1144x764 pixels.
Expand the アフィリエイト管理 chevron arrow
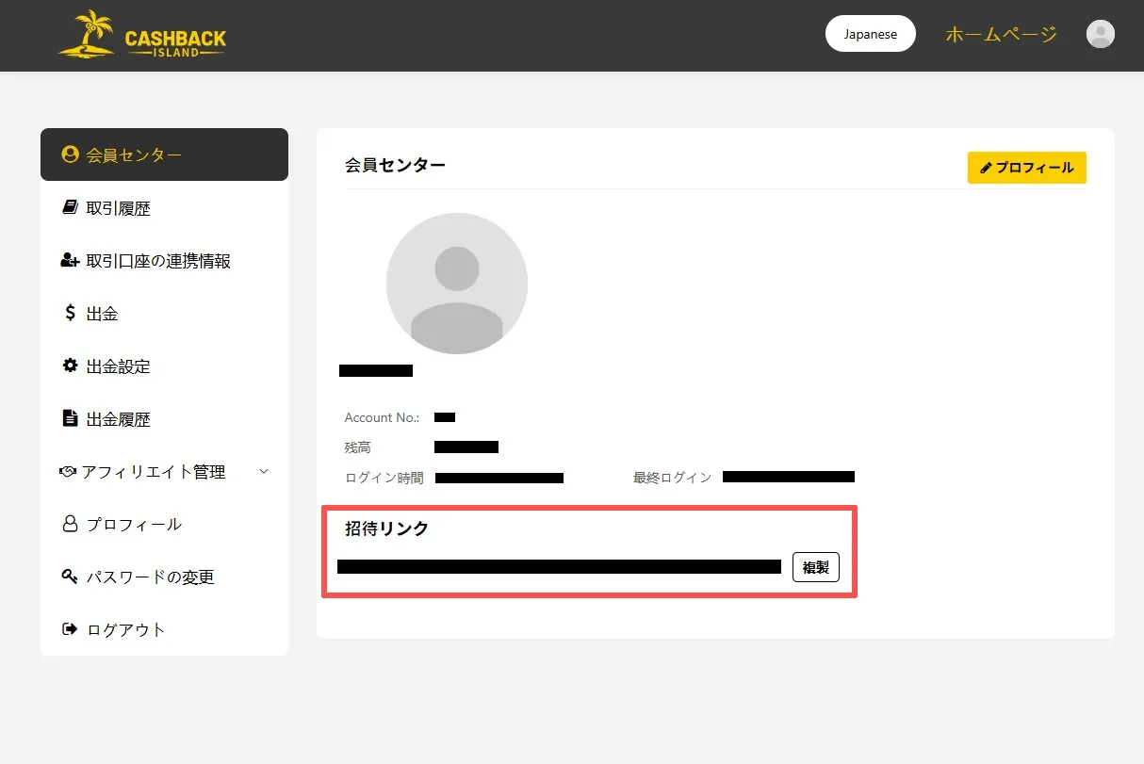coord(264,472)
